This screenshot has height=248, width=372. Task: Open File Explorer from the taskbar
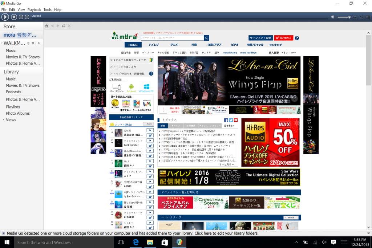(x=150, y=242)
